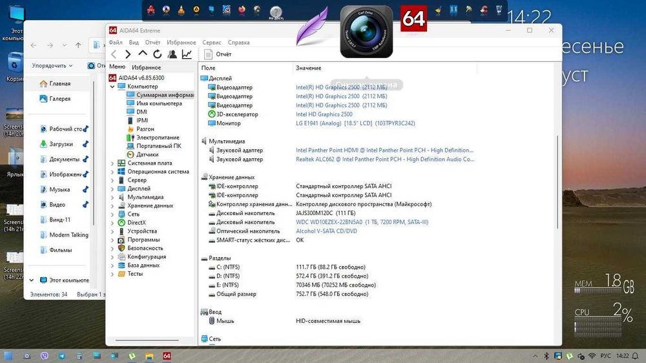
Task: Open the user icon in AIDA64 toolbar
Action: tap(172, 54)
